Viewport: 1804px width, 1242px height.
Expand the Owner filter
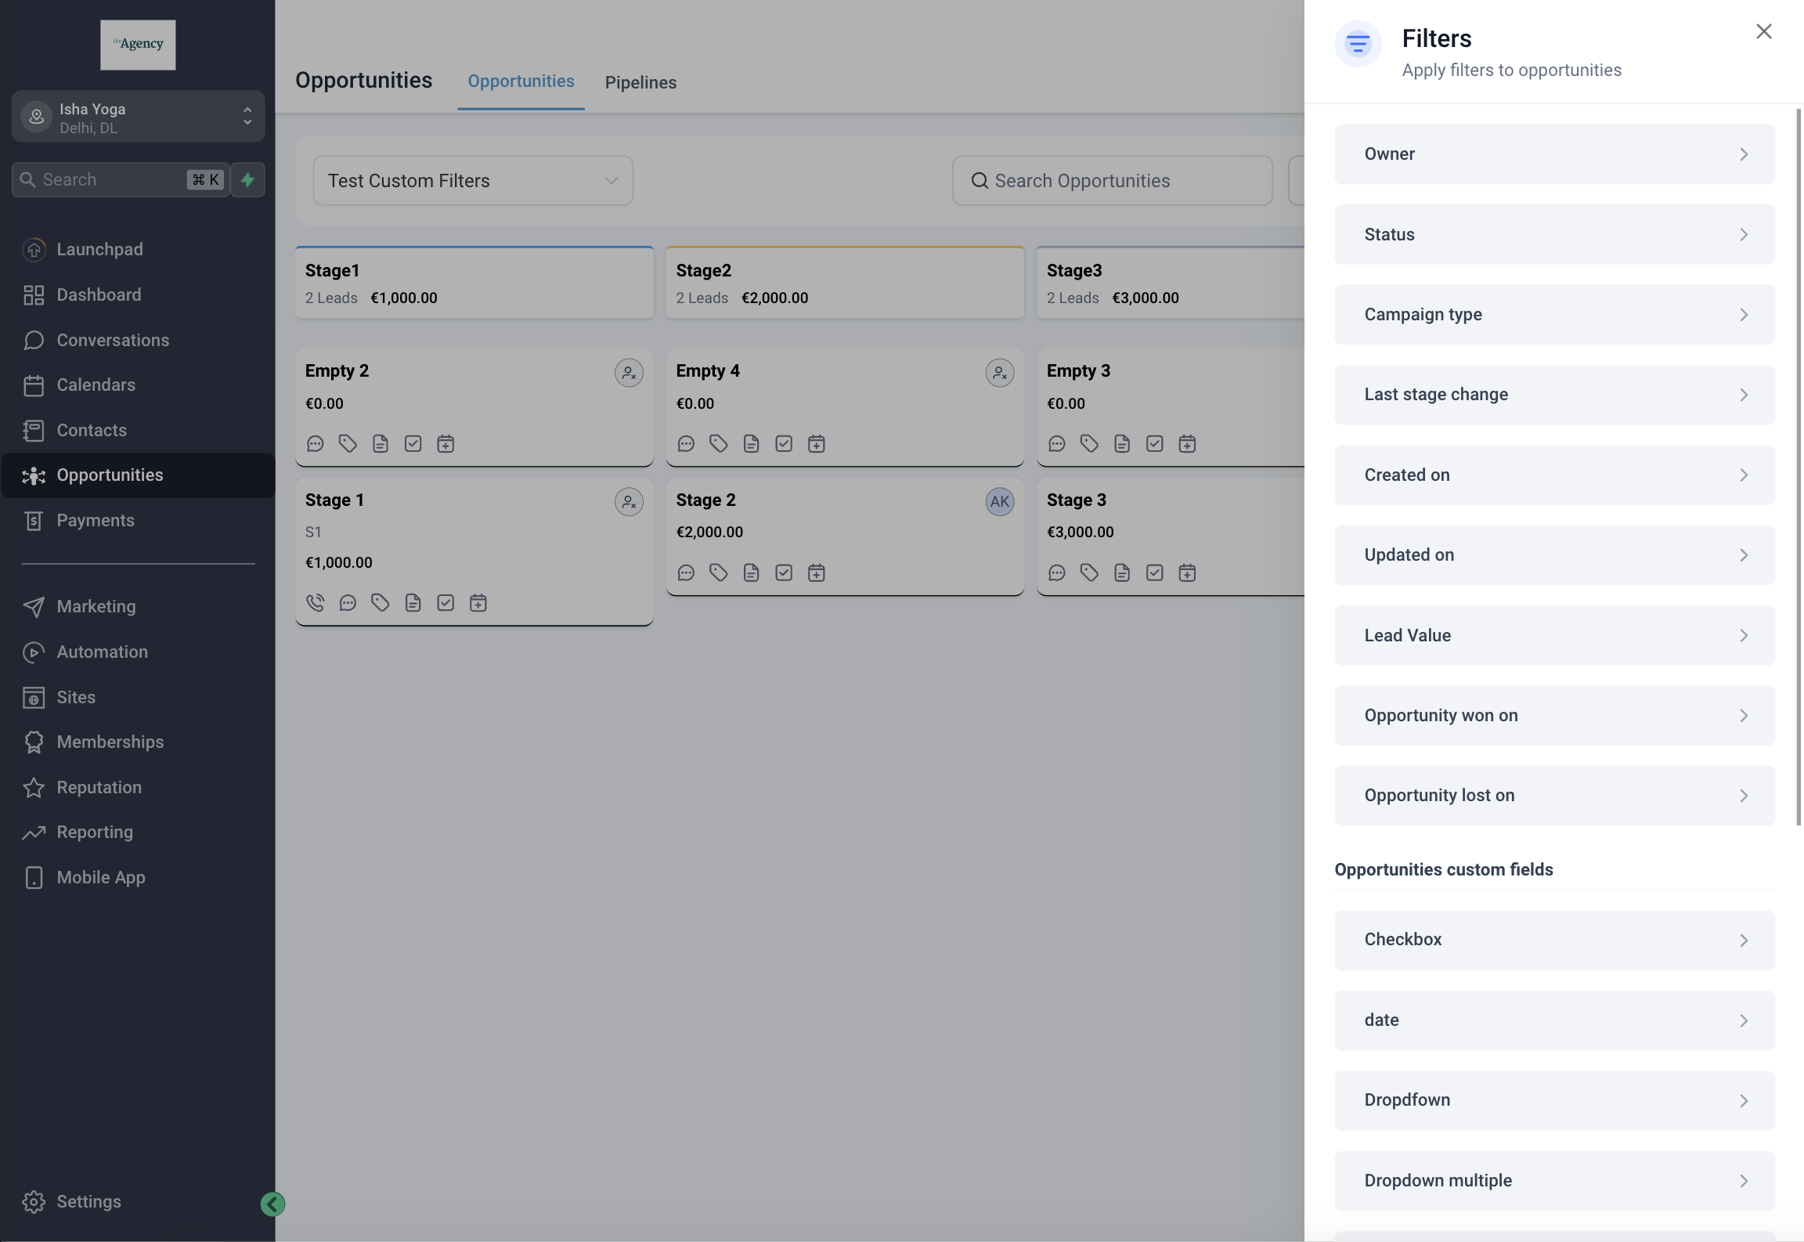[x=1554, y=154]
